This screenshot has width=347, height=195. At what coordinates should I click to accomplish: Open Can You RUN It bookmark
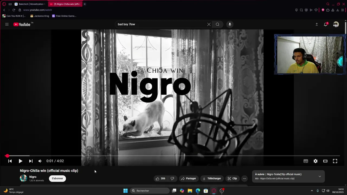(14, 16)
